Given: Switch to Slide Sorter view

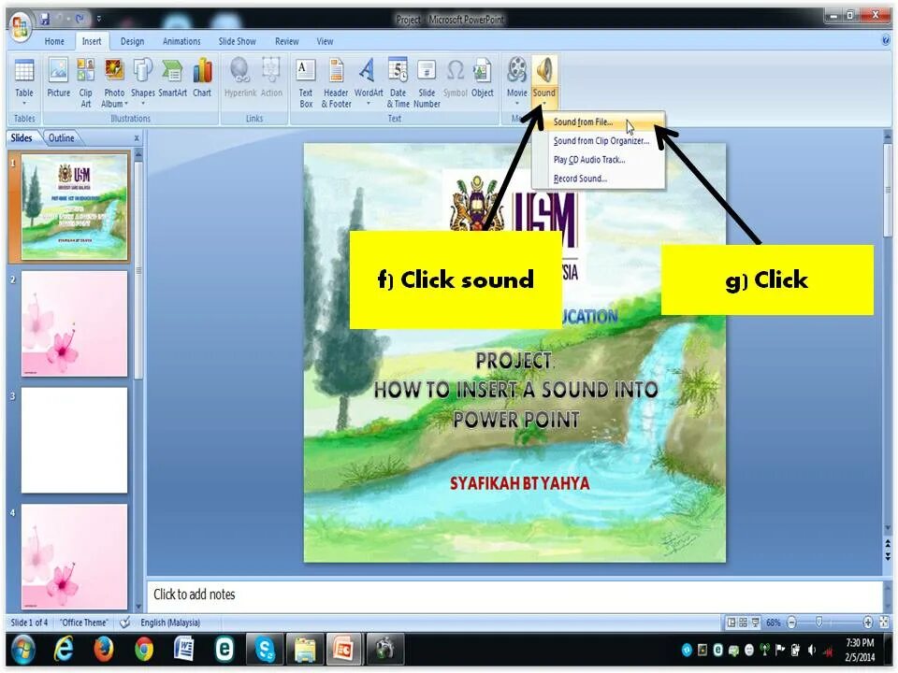Looking at the screenshot, I should click(x=743, y=623).
